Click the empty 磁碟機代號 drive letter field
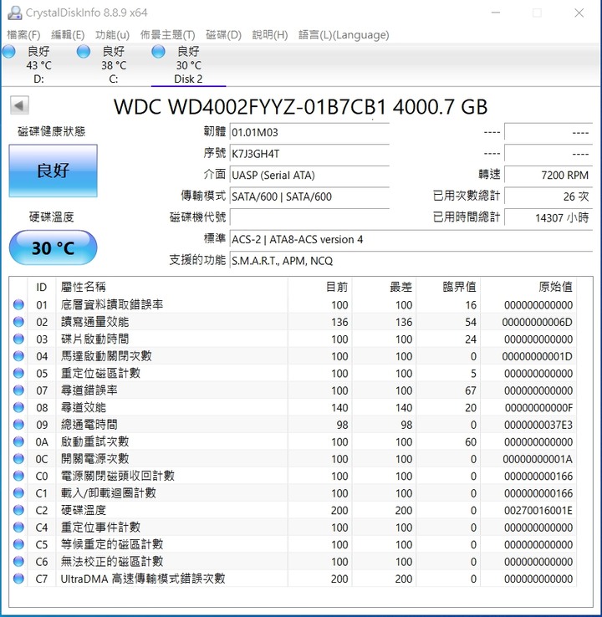The height and width of the screenshot is (617, 602). click(309, 217)
